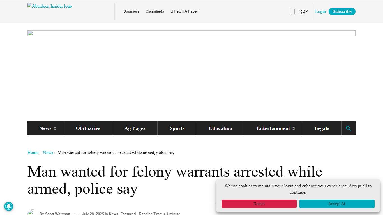Viewport: 383px width, 215px height.
Task: Open the site search magnifier icon
Action: point(348,128)
